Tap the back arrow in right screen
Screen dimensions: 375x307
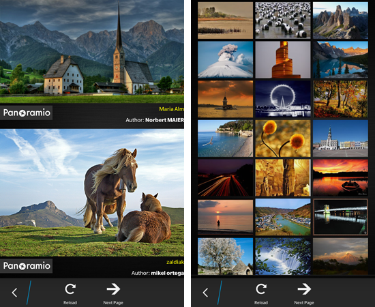pyautogui.click(x=205, y=293)
